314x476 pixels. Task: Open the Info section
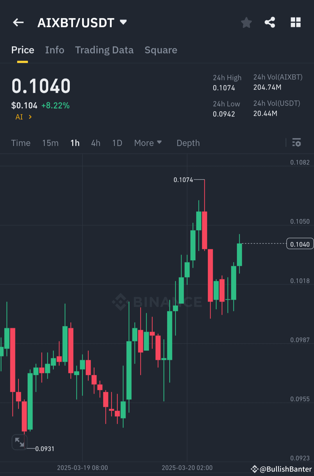click(x=55, y=50)
